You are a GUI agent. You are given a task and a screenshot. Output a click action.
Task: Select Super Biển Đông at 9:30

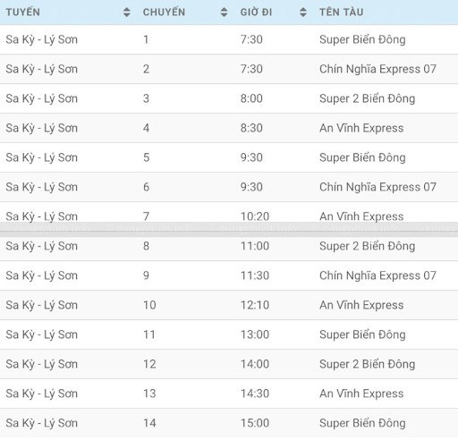tap(362, 157)
